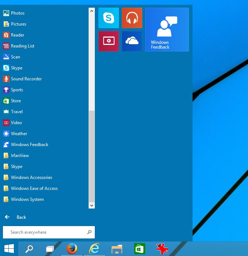Click the Weather sun icon
This screenshot has height=256, width=248.
click(x=6, y=134)
